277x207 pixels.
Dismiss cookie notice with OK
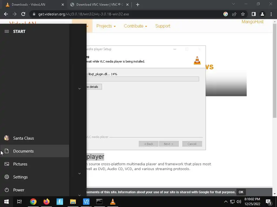tap(241, 192)
